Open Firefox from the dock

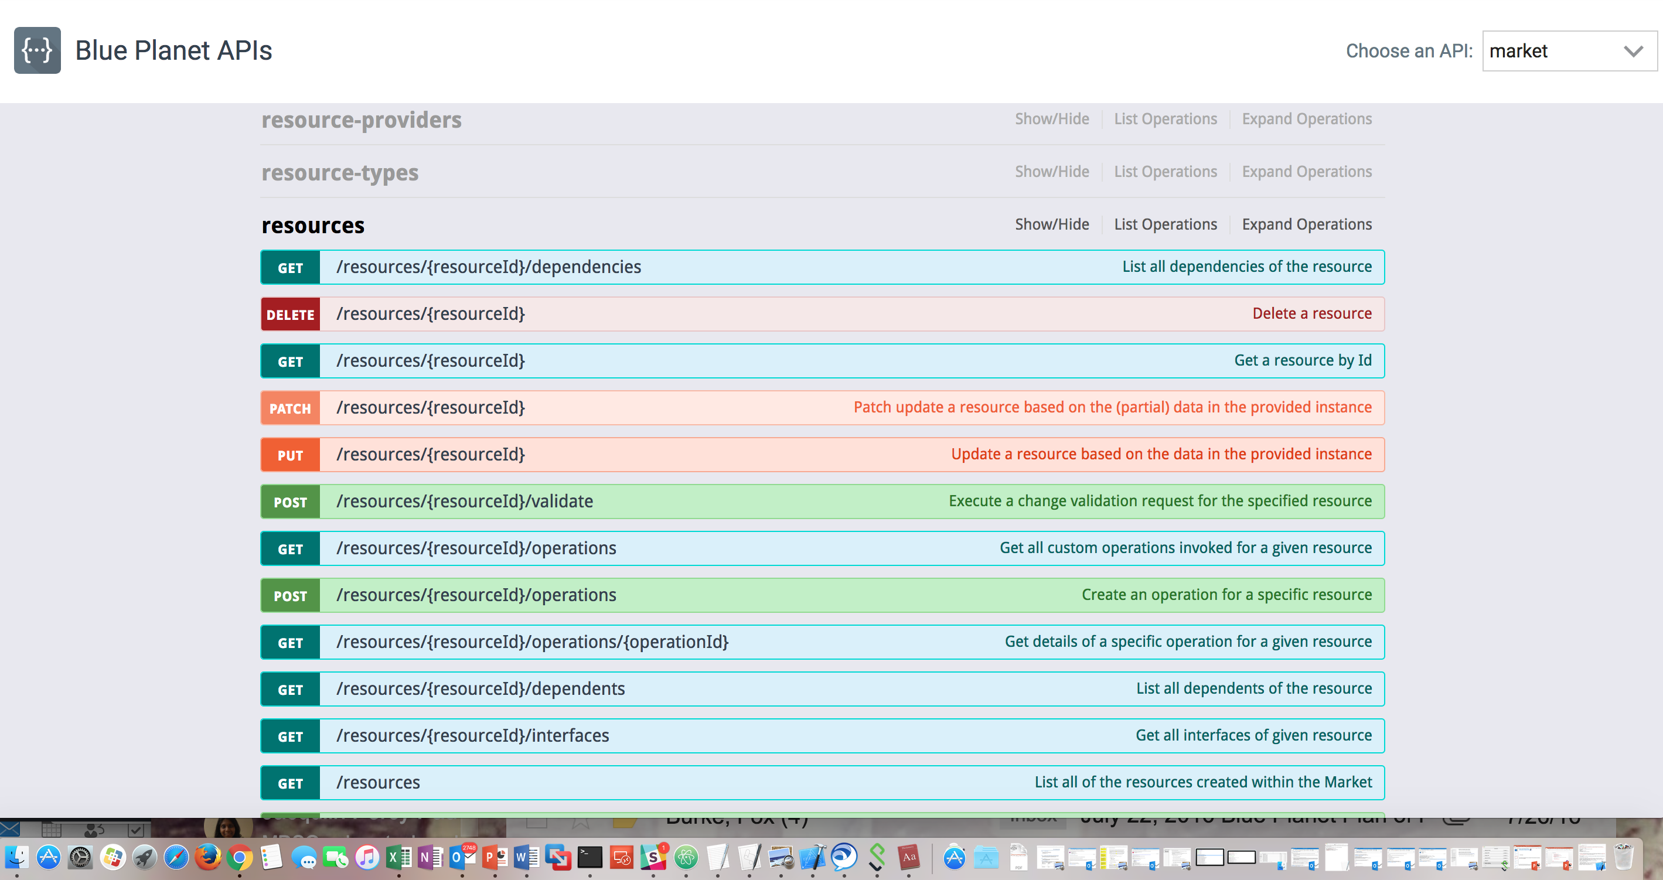click(x=208, y=858)
